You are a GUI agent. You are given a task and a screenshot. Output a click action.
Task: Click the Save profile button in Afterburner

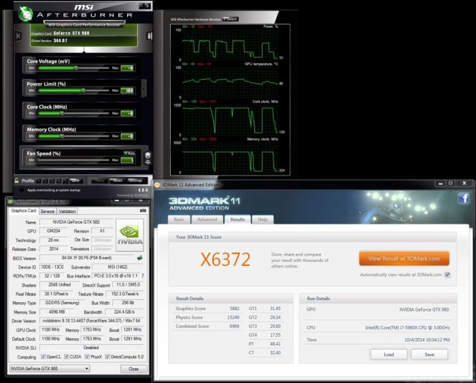pyautogui.click(x=75, y=181)
